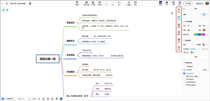Viewport: 210px width, 101px height.
Task: Enter focus mode (专注)
Action: pyautogui.click(x=135, y=3)
